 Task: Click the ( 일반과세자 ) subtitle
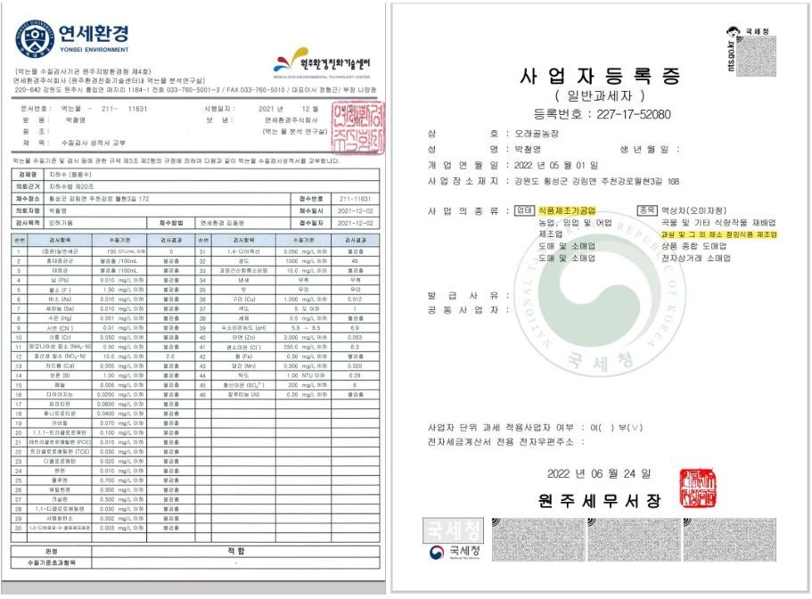pyautogui.click(x=599, y=95)
